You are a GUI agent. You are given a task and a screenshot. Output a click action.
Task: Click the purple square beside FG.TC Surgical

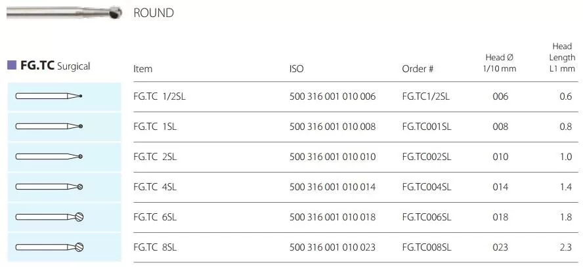coord(11,65)
